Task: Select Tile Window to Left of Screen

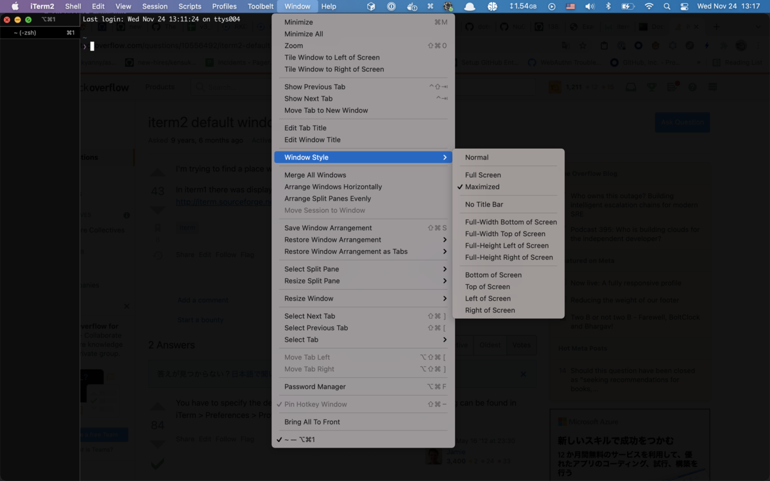Action: coord(363,57)
